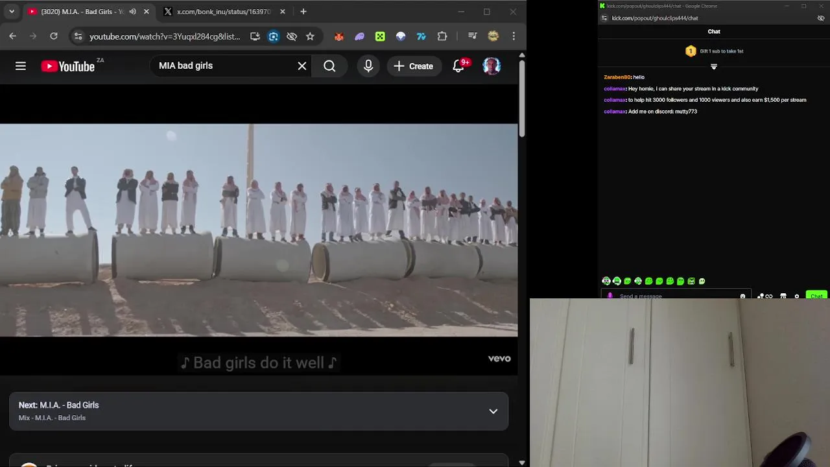Open the emoji picker in chat input
The width and height of the screenshot is (830, 467).
tap(743, 296)
